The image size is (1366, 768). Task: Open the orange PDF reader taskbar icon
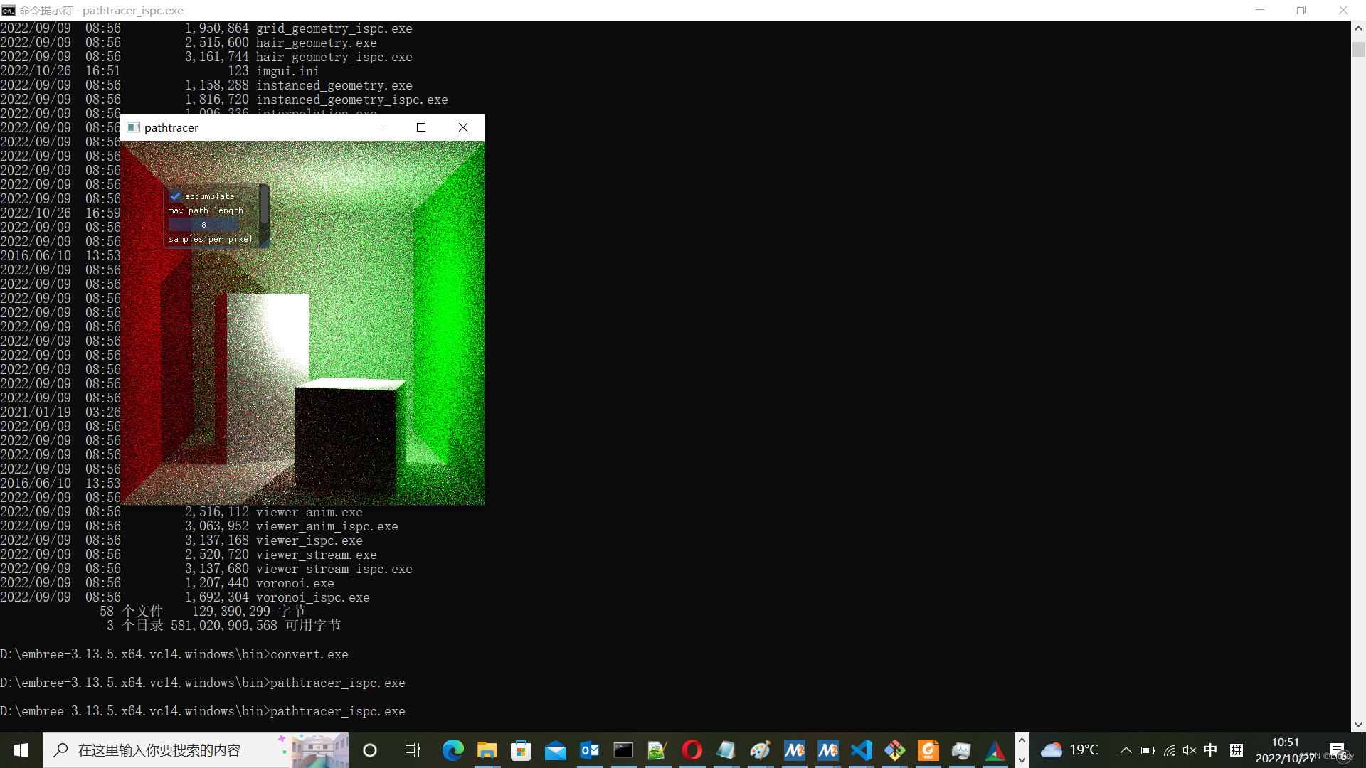point(928,750)
